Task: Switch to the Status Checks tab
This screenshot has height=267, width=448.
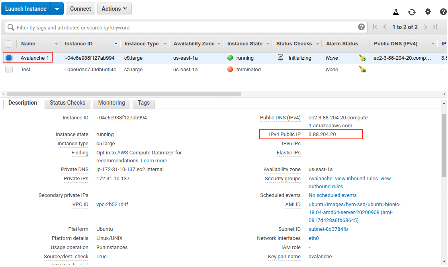Action: [67, 103]
